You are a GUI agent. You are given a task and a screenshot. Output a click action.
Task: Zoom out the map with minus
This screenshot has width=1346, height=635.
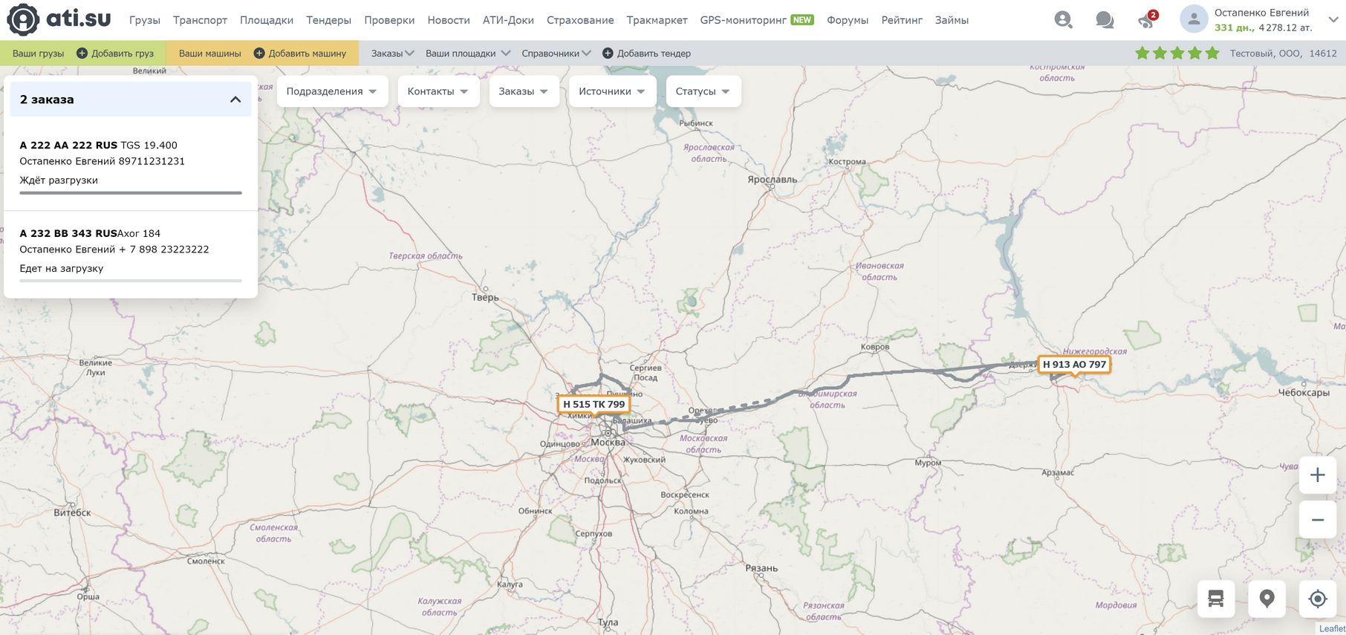pos(1317,519)
